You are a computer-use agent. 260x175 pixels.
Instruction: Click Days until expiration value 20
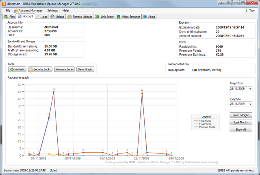click(x=218, y=32)
